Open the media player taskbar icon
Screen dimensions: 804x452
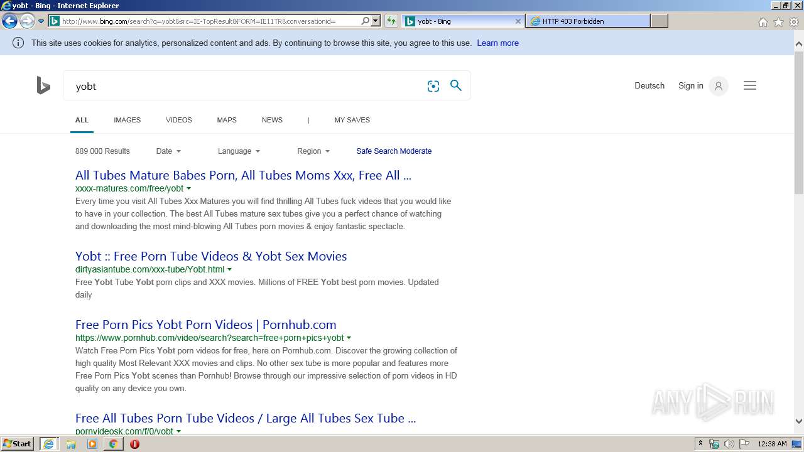[x=92, y=444]
